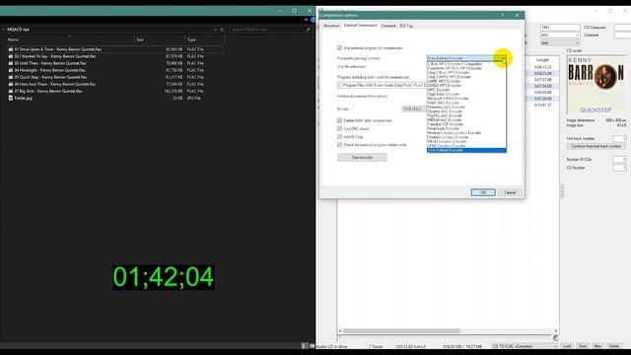Viewport: 631px width, 355px height.
Task: Click the Length column header in track list
Action: (x=542, y=60)
